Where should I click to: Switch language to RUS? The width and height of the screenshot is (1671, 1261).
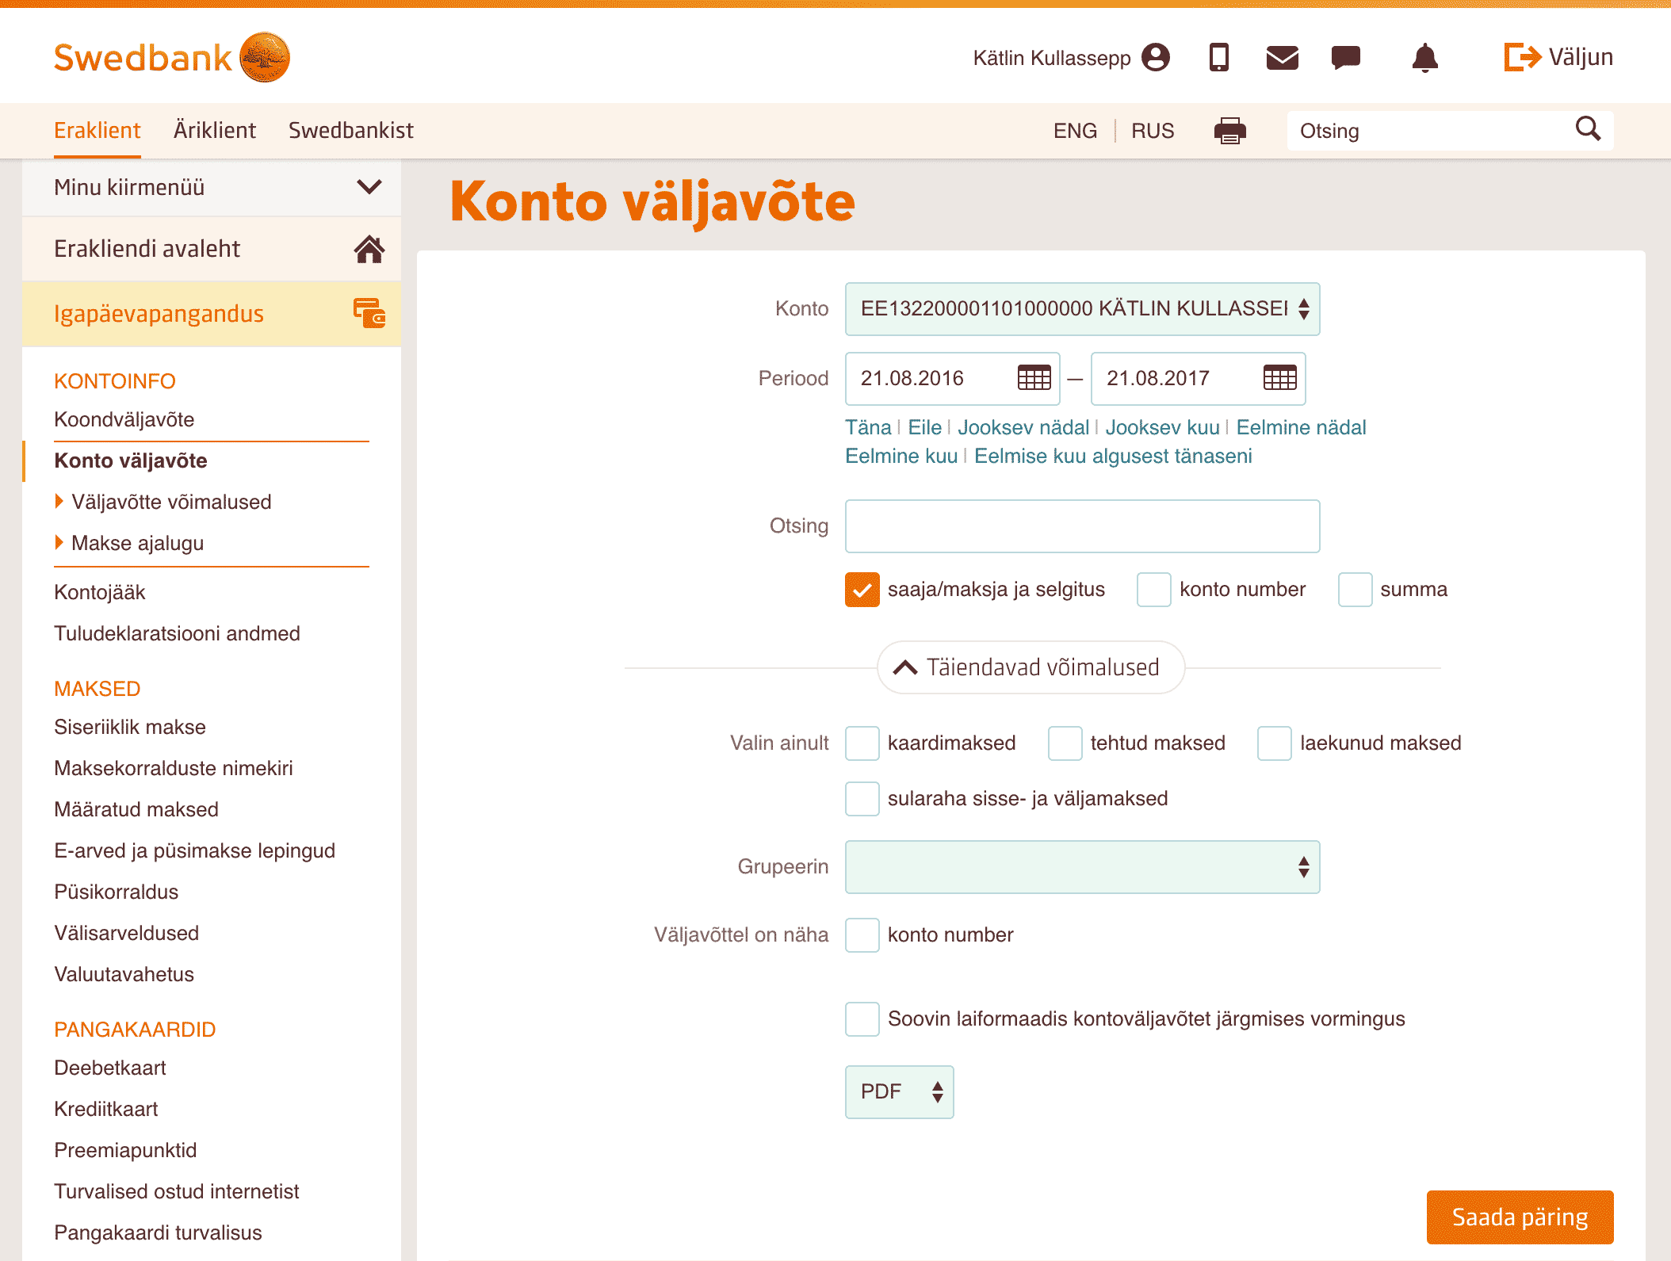tap(1153, 131)
